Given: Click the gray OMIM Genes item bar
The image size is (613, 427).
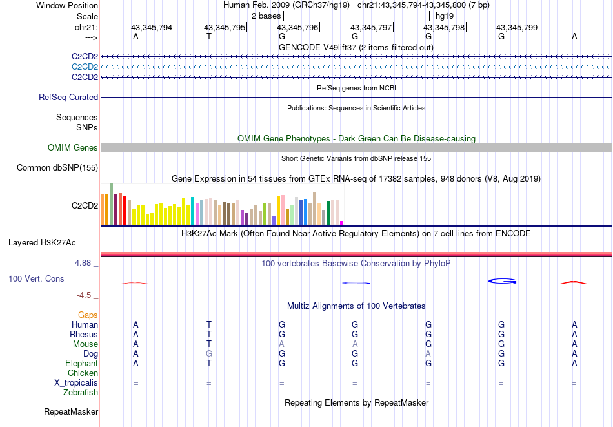Looking at the screenshot, I should [x=356, y=147].
